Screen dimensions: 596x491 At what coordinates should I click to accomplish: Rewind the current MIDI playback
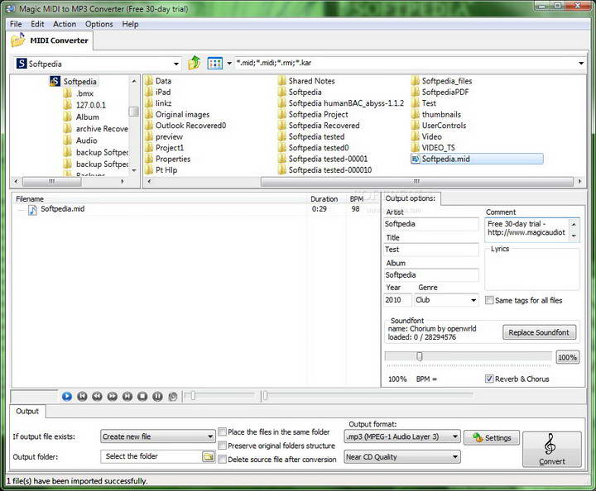point(98,397)
